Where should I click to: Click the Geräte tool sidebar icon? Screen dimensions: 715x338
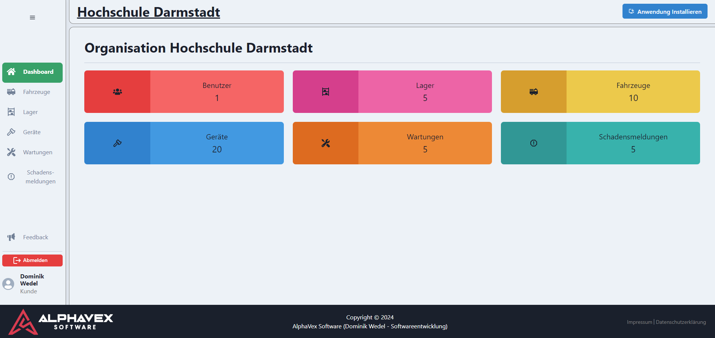[11, 132]
